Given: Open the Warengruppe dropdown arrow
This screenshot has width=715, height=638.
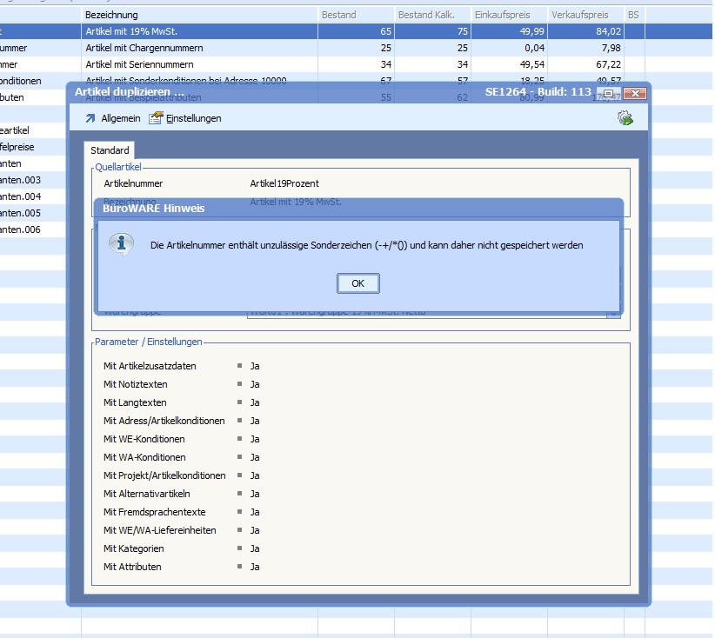Looking at the screenshot, I should [613, 313].
